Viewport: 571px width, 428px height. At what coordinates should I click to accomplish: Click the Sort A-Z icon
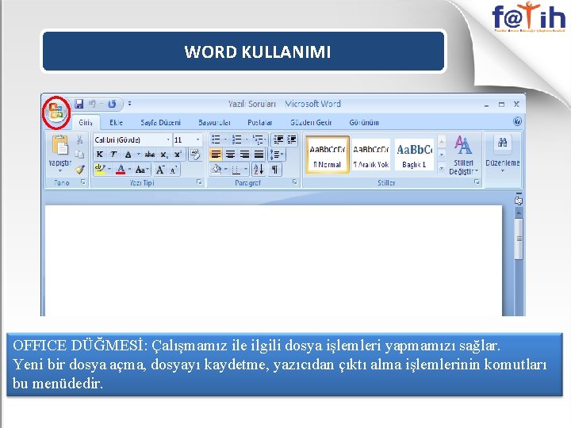(259, 170)
